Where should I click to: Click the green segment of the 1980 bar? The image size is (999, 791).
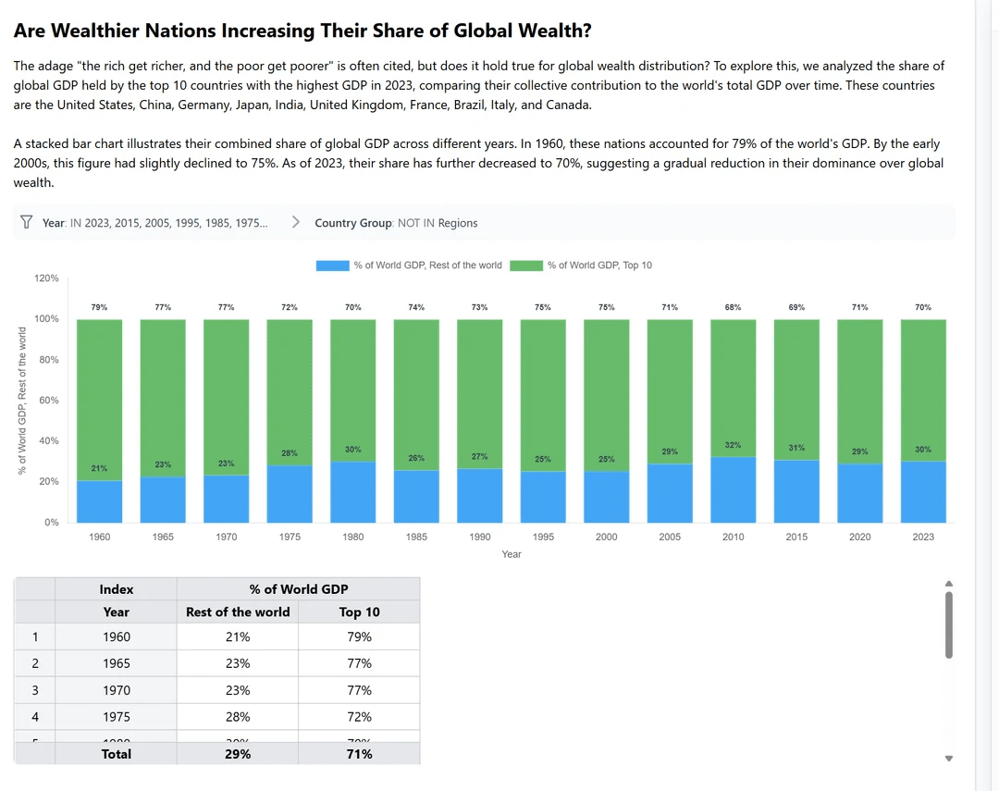[352, 389]
